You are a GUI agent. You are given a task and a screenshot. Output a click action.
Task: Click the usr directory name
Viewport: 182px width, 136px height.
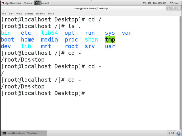pyautogui.click(x=110, y=46)
